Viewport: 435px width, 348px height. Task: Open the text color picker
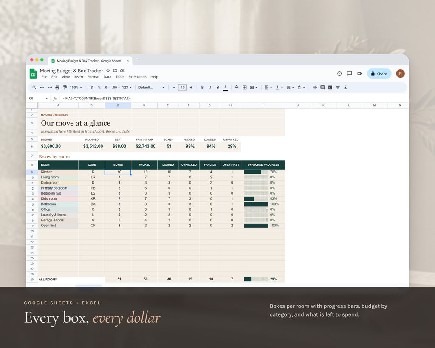[226, 88]
